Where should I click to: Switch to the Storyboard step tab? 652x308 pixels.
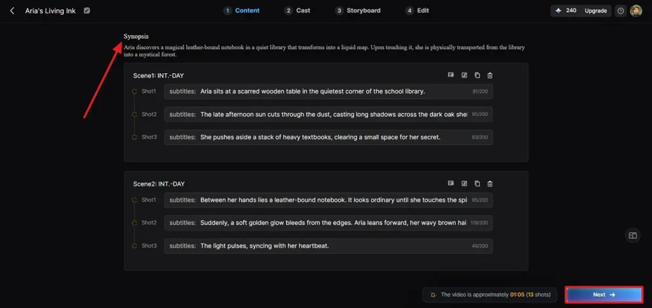point(358,10)
